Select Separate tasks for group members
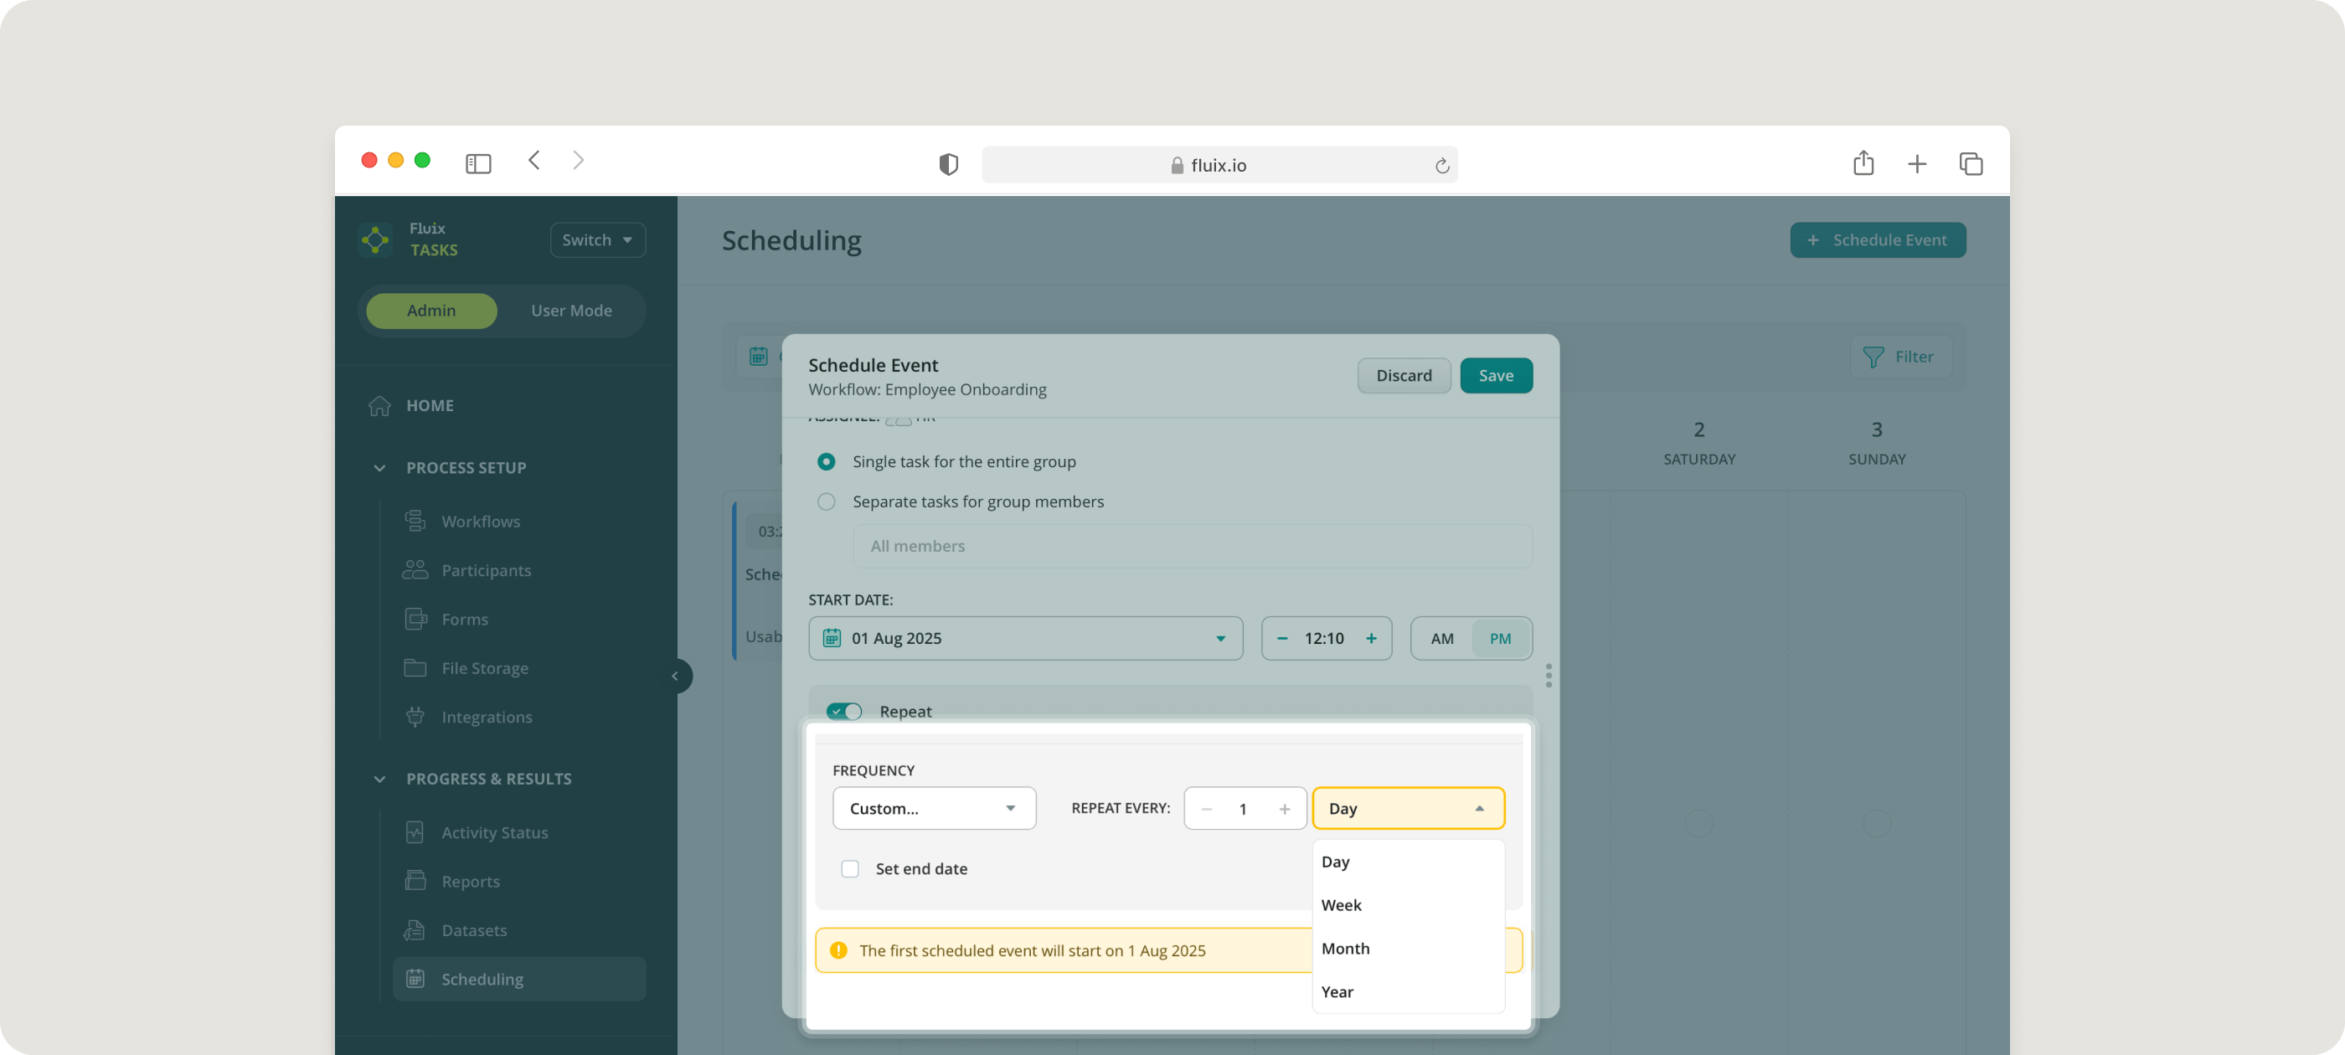Viewport: 2345px width, 1055px height. (826, 502)
